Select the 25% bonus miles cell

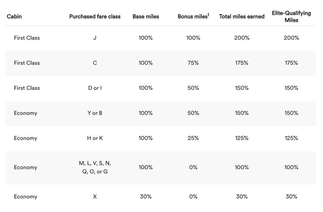pyautogui.click(x=193, y=138)
